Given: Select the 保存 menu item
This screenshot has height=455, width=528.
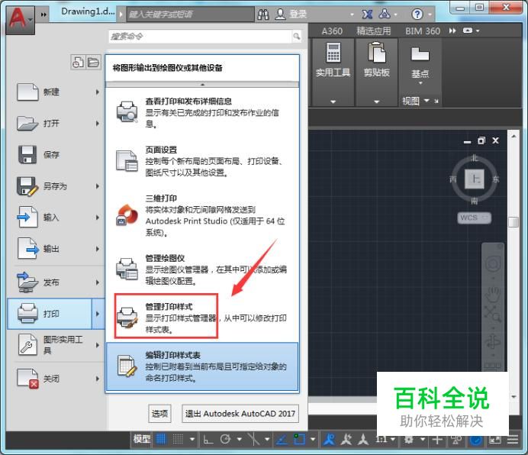Looking at the screenshot, I should [x=56, y=155].
